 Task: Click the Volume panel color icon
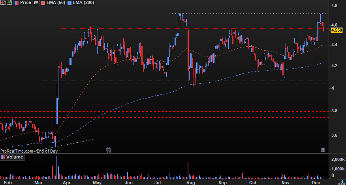pos(3,157)
